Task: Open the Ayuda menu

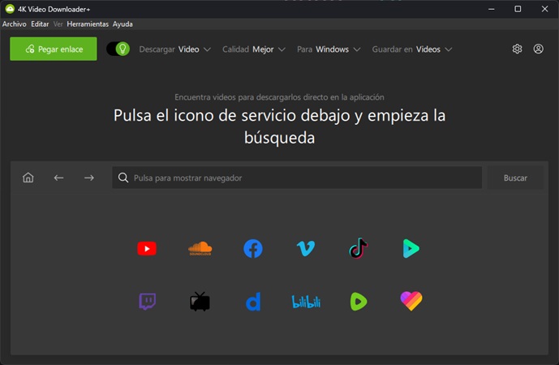Action: (x=123, y=24)
